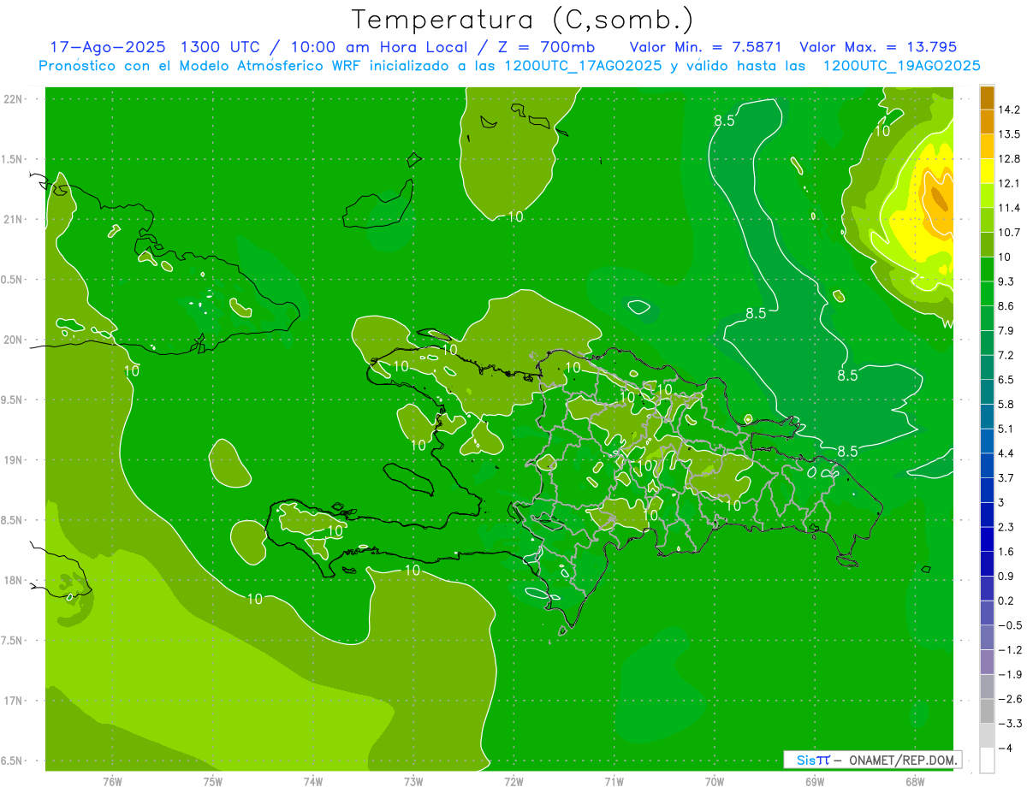
Task: Click "Valor Min. = 7.5871"
Action: point(705,47)
